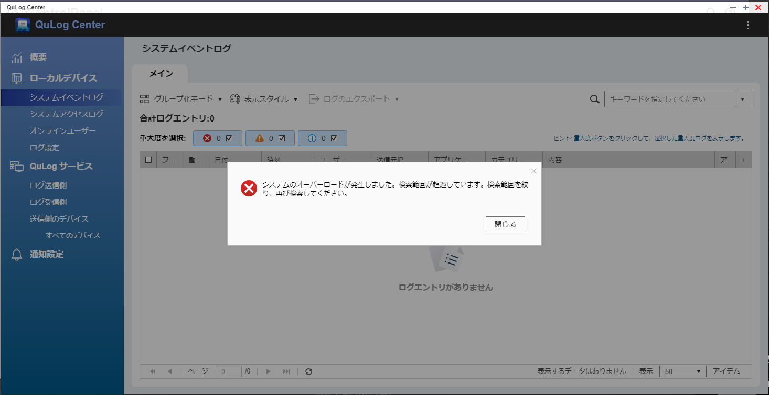Image resolution: width=769 pixels, height=395 pixels.
Task: Open the three-dot more options menu
Action: point(748,25)
